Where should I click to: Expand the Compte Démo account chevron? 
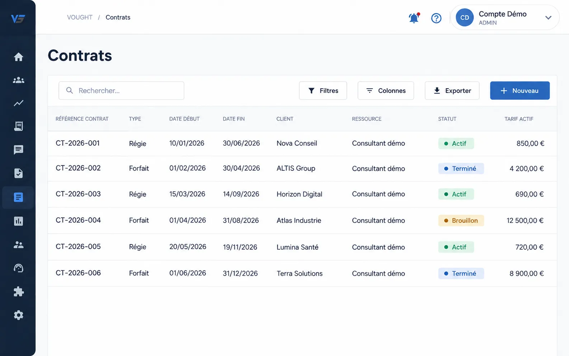click(548, 18)
